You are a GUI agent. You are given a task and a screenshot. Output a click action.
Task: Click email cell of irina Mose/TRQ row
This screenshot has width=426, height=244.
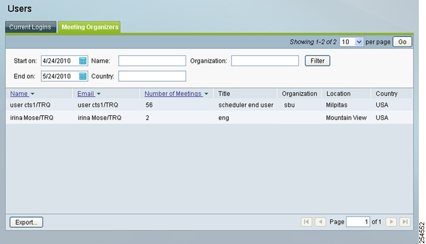pyautogui.click(x=100, y=118)
